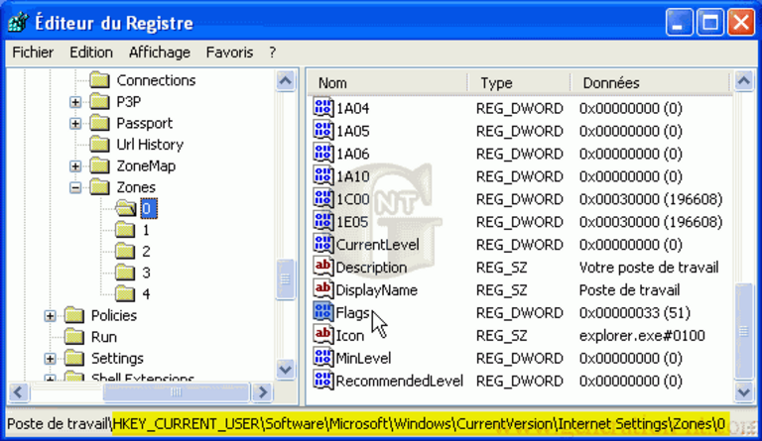The width and height of the screenshot is (762, 441).
Task: Click the Flags DWORD value icon
Action: click(323, 312)
